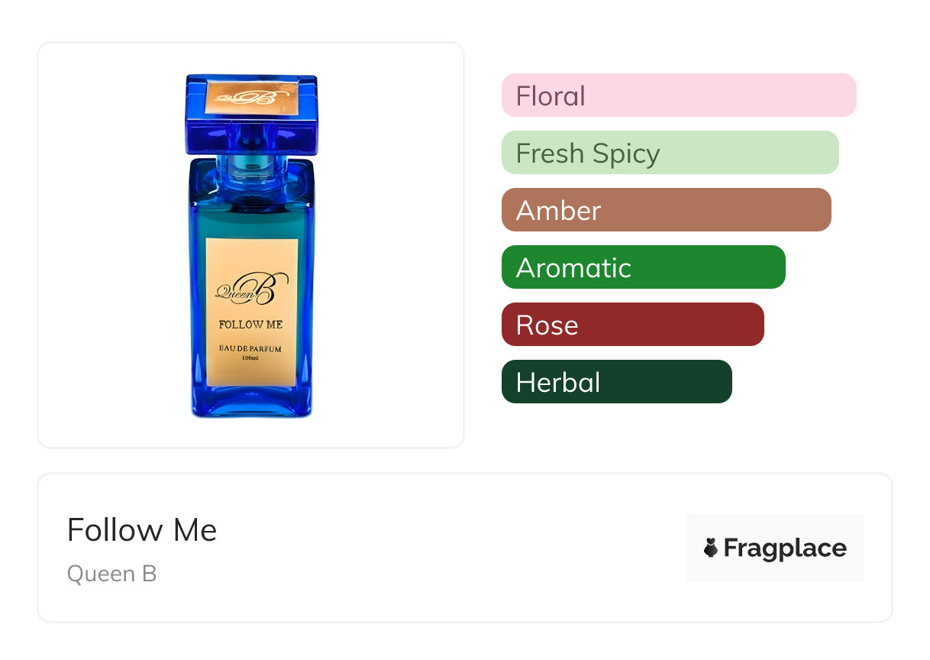Click the 100ml text on the bottle label
Image resolution: width=930 pixels, height=660 pixels.
point(250,357)
